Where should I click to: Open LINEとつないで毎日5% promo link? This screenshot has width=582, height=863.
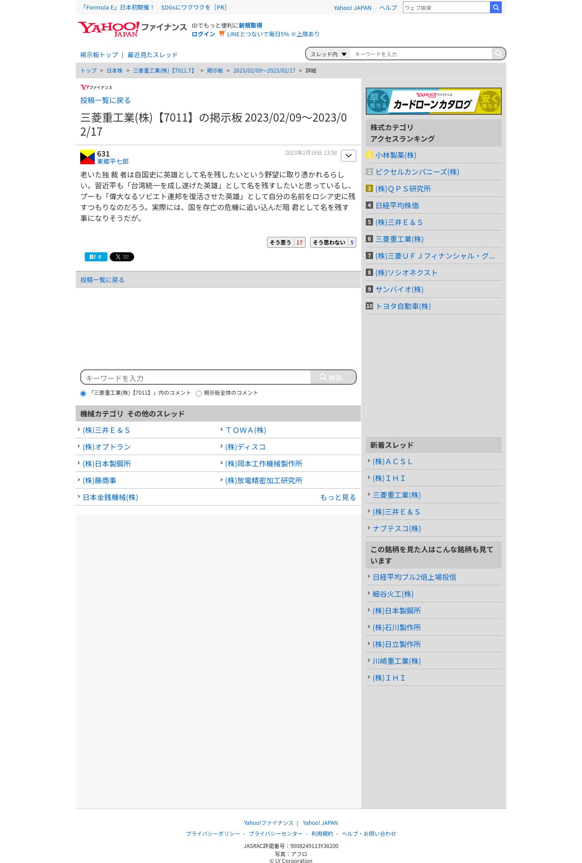pyautogui.click(x=273, y=34)
